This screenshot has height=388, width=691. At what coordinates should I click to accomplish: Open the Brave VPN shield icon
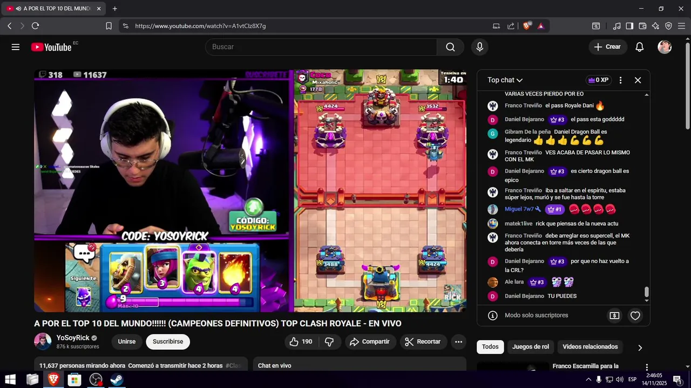point(668,25)
